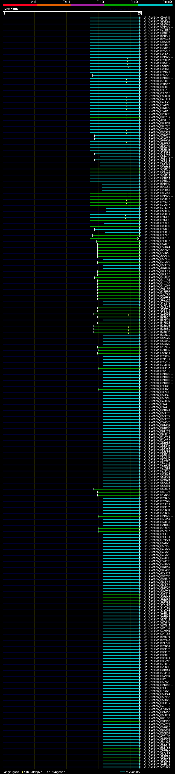Select the UniRef100_Q5Z6E5 label
This screenshot has width=175, height=774.
pyautogui.click(x=157, y=136)
